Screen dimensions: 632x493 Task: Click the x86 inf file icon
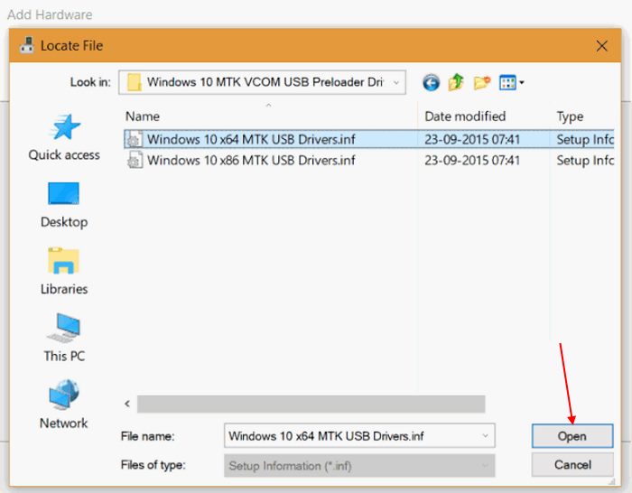tap(135, 160)
